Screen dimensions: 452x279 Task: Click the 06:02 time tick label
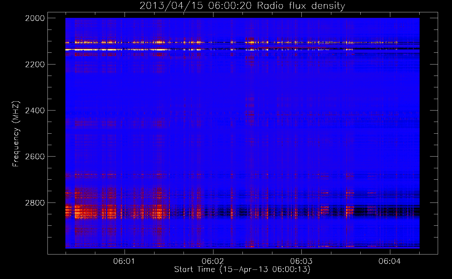(x=213, y=261)
